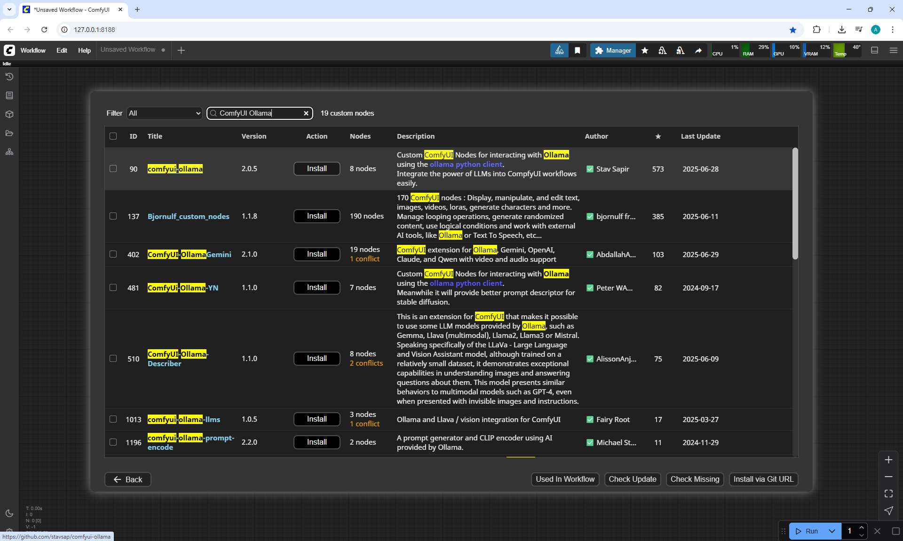
Task: Open the Edit menu
Action: pos(62,50)
